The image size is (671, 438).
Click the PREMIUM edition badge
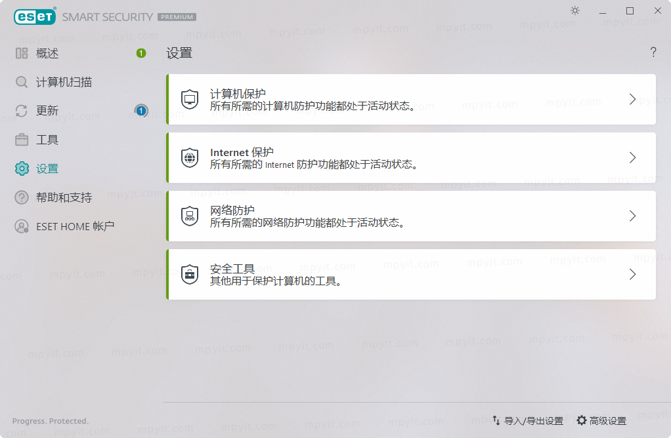pyautogui.click(x=177, y=17)
